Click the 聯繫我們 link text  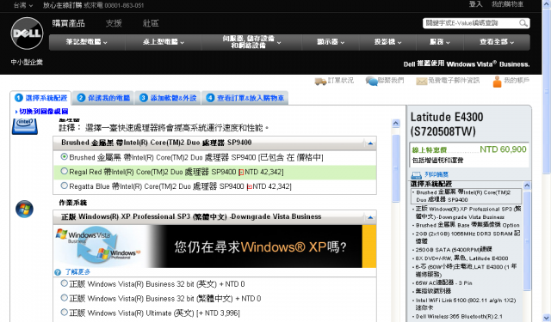click(x=391, y=81)
